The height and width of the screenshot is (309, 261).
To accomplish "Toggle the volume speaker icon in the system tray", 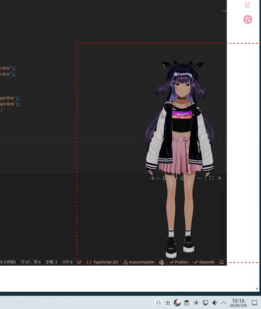I will pyautogui.click(x=215, y=303).
